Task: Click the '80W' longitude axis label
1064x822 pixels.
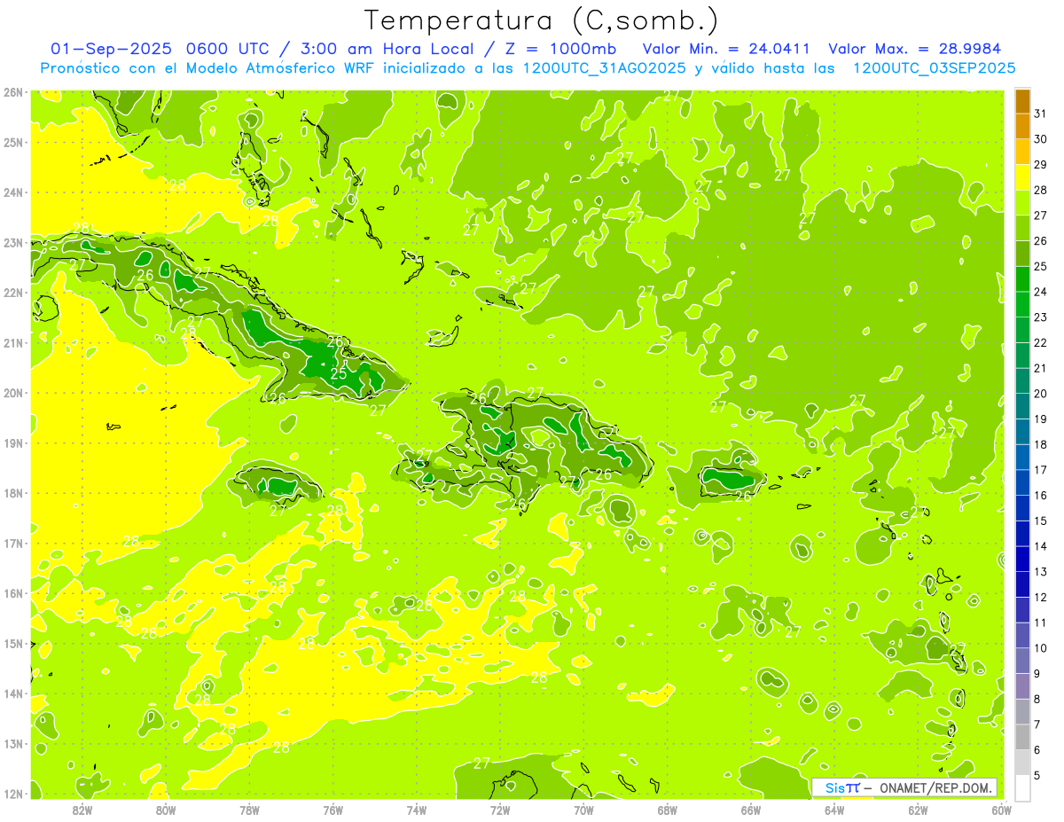Action: pyautogui.click(x=166, y=810)
